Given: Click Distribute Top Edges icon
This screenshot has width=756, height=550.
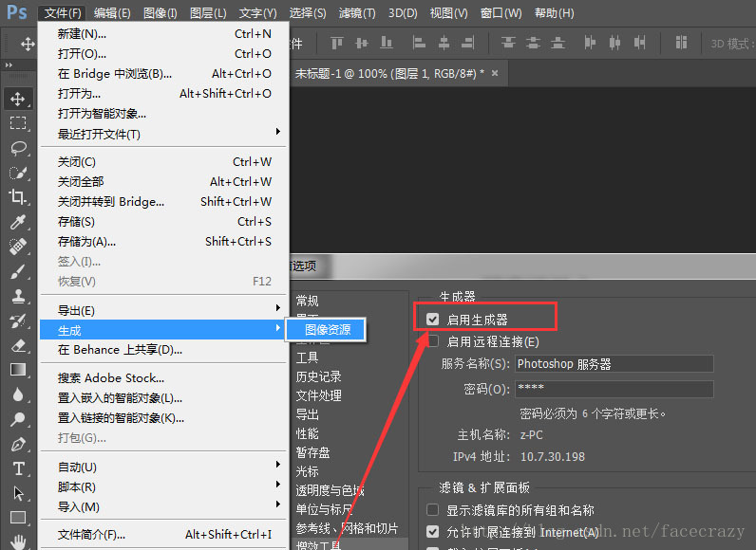Looking at the screenshot, I should 508,44.
